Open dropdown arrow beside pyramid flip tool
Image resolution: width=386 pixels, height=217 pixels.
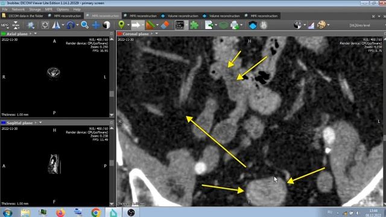63,25
